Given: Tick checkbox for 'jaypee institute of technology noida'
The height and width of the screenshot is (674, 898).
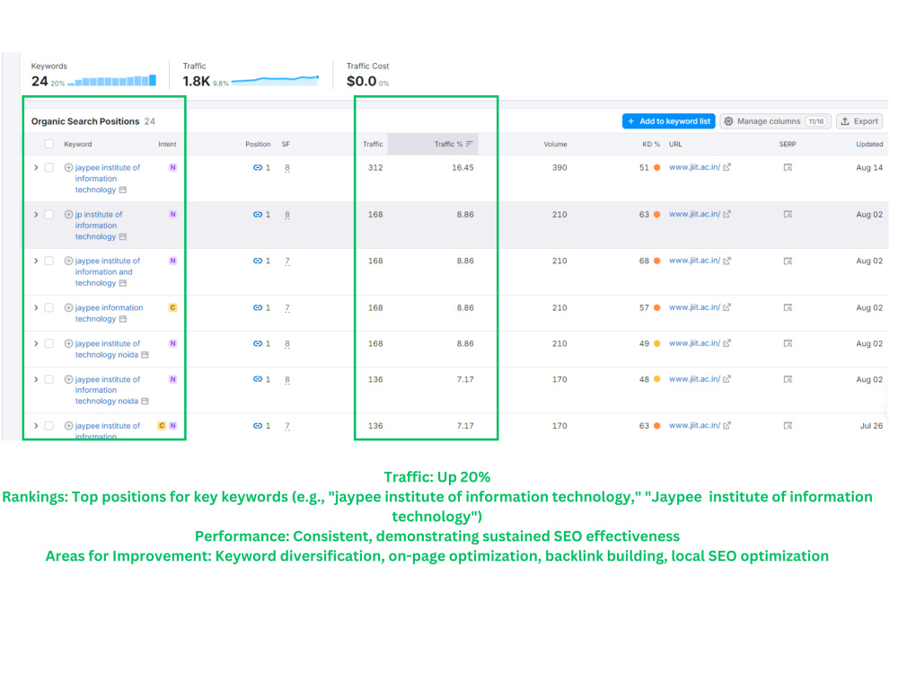Looking at the screenshot, I should (49, 344).
